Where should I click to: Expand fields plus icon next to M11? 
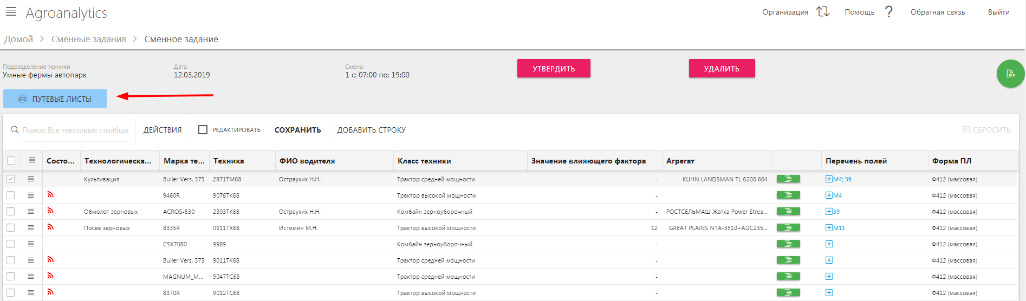pos(829,228)
